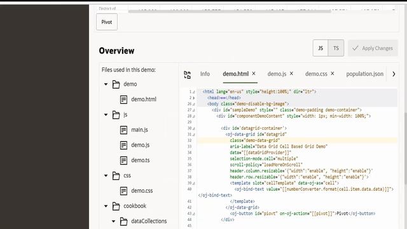Viewport: 407px width, 229px height.
Task: Fold code at line 39 template
Action: (194, 183)
